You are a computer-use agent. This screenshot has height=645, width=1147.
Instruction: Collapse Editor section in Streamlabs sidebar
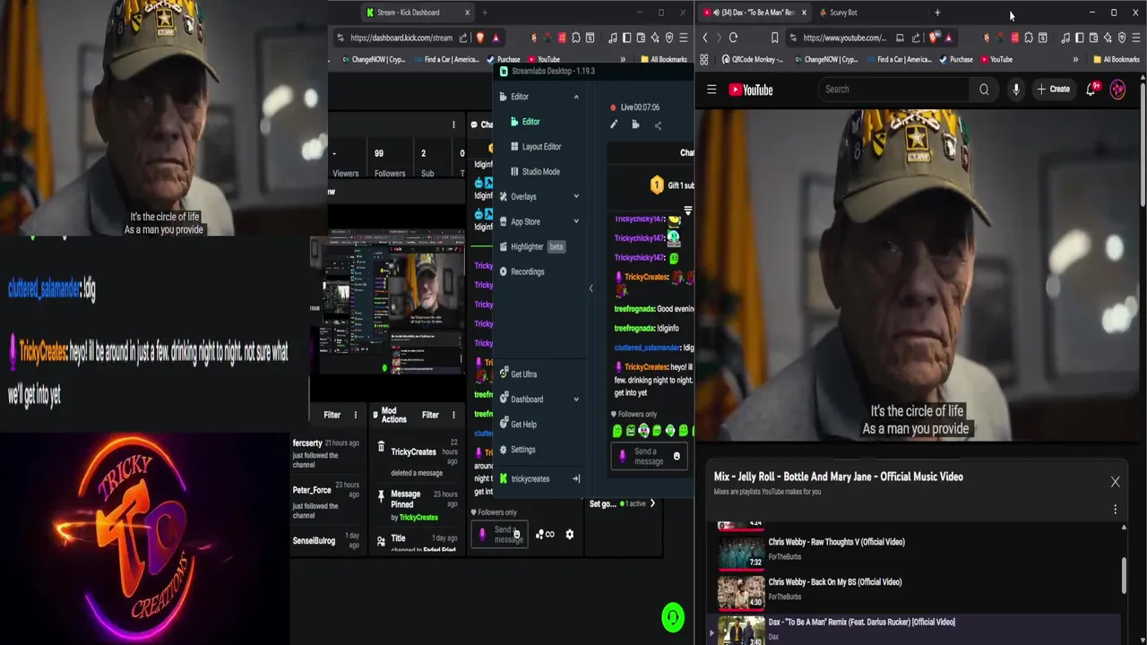click(576, 97)
